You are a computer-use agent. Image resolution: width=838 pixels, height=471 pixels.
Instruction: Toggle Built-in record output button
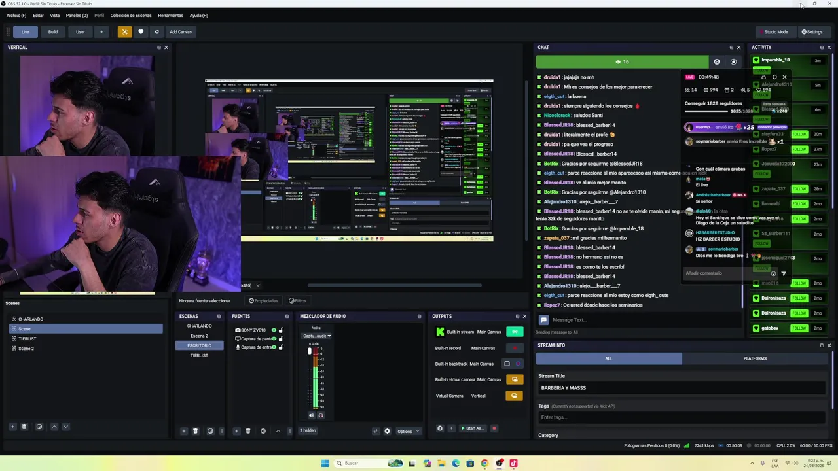[x=515, y=348]
